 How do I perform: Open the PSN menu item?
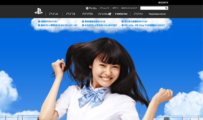[x=138, y=14]
